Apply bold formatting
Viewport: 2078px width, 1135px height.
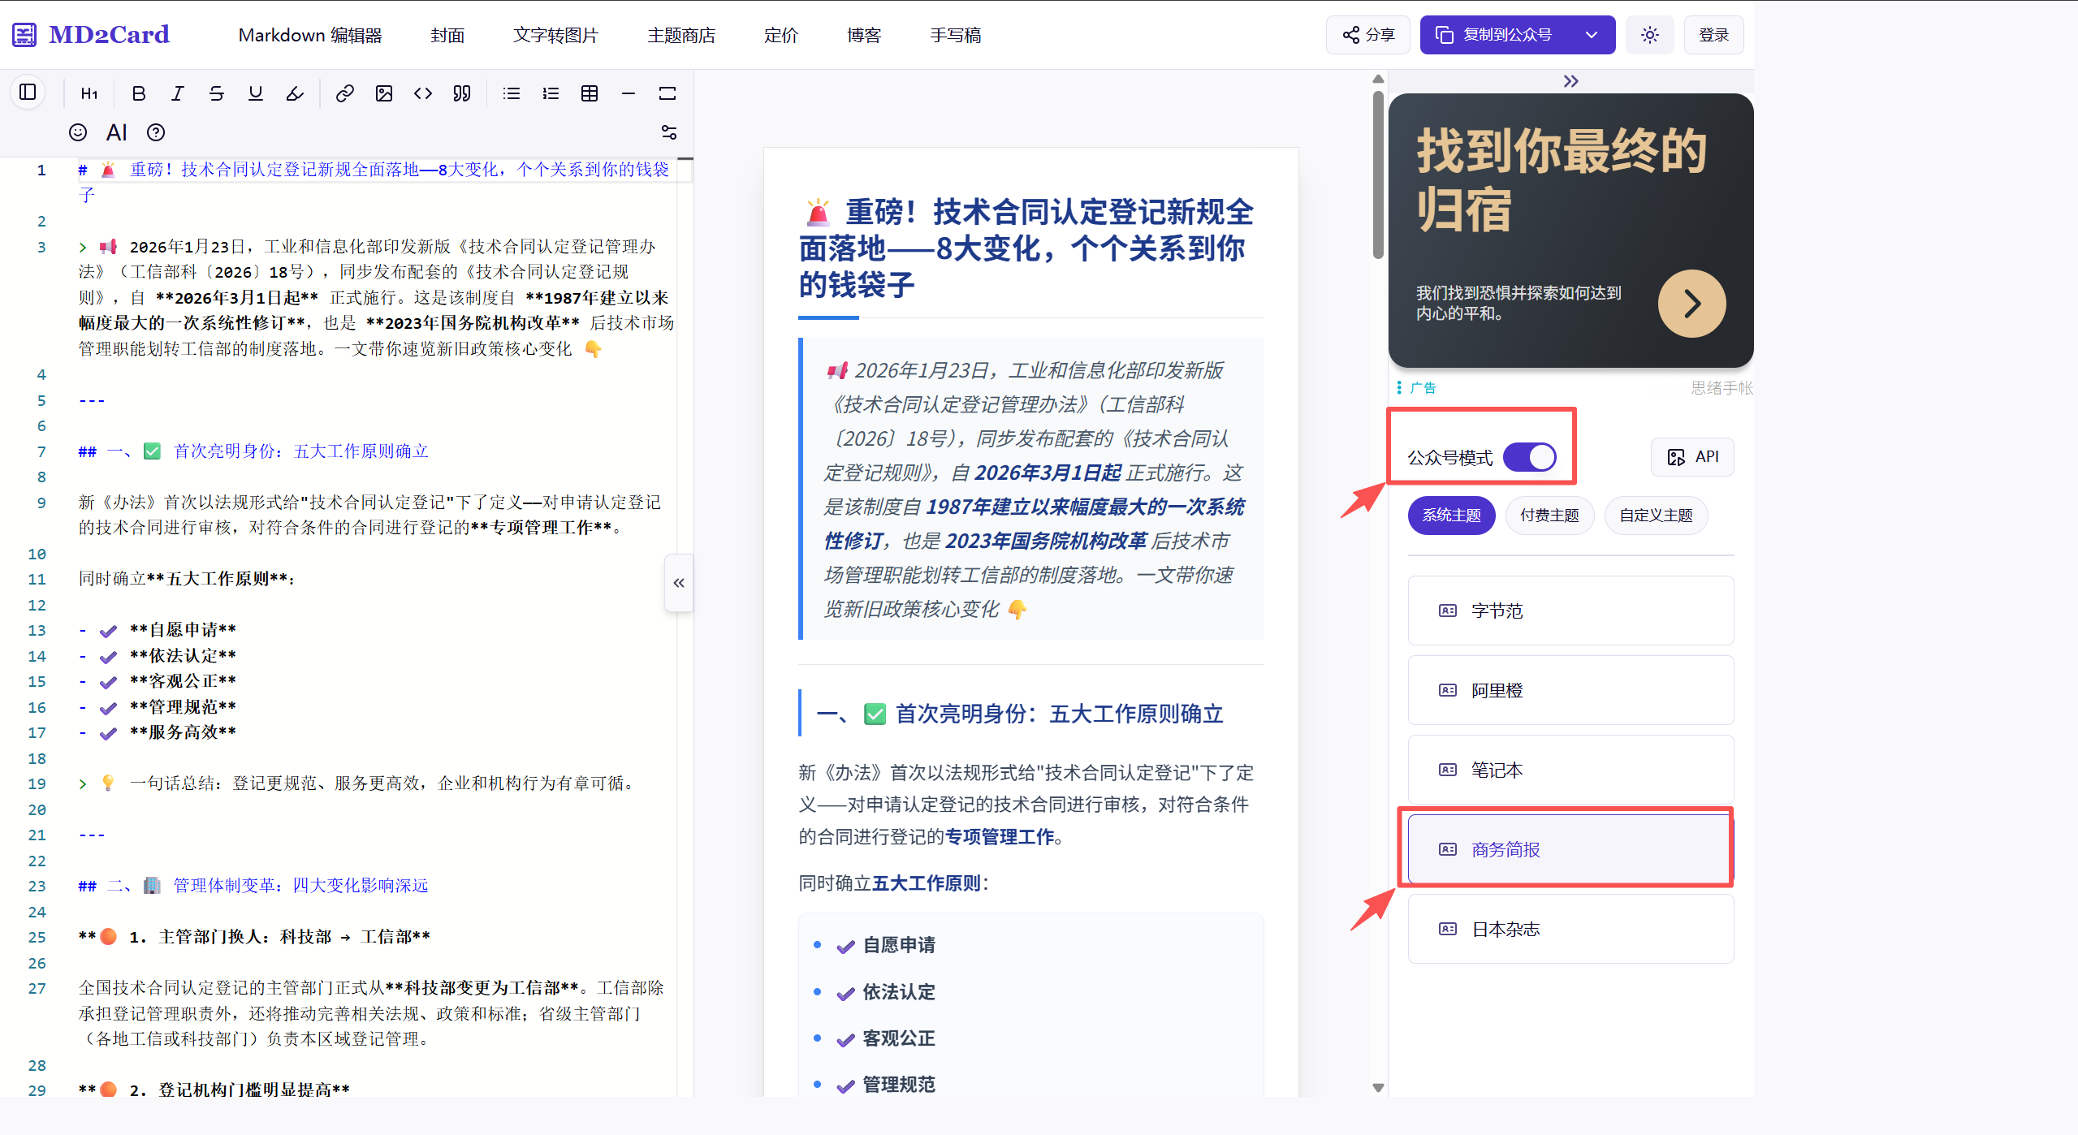pos(139,94)
